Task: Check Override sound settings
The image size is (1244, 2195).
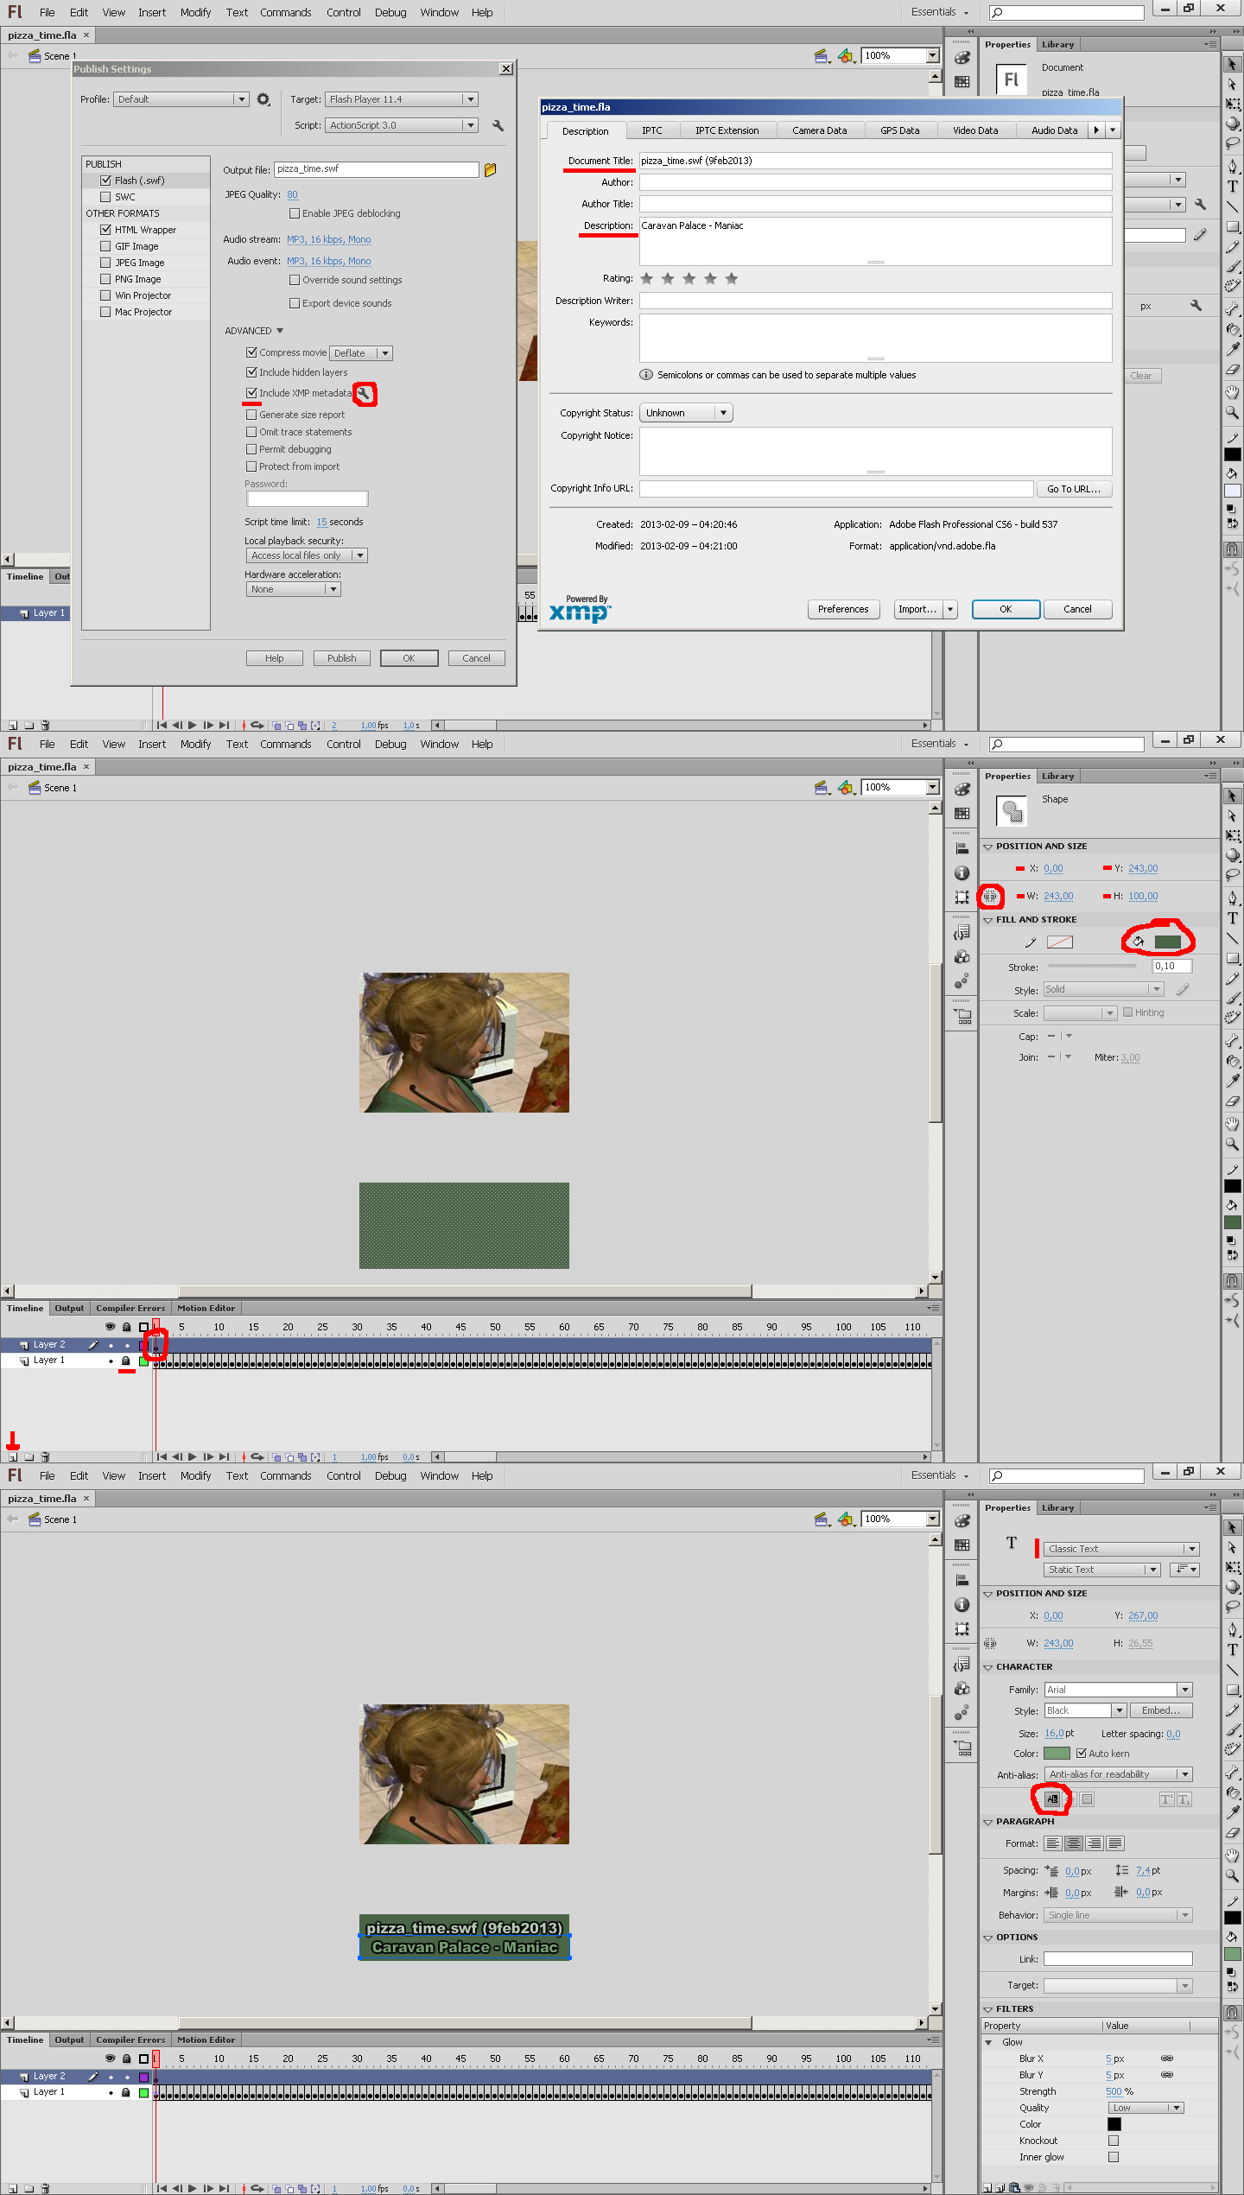Action: (x=295, y=280)
